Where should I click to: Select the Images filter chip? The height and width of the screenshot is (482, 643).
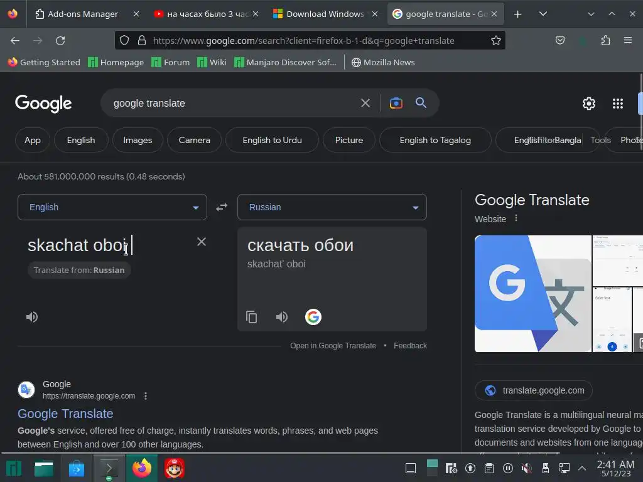138,140
